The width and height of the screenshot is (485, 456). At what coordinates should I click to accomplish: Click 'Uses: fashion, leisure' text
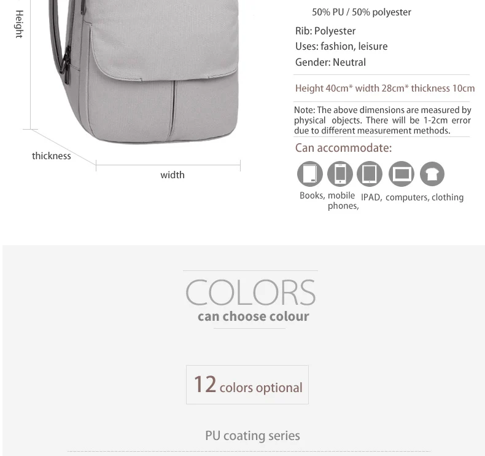(341, 47)
